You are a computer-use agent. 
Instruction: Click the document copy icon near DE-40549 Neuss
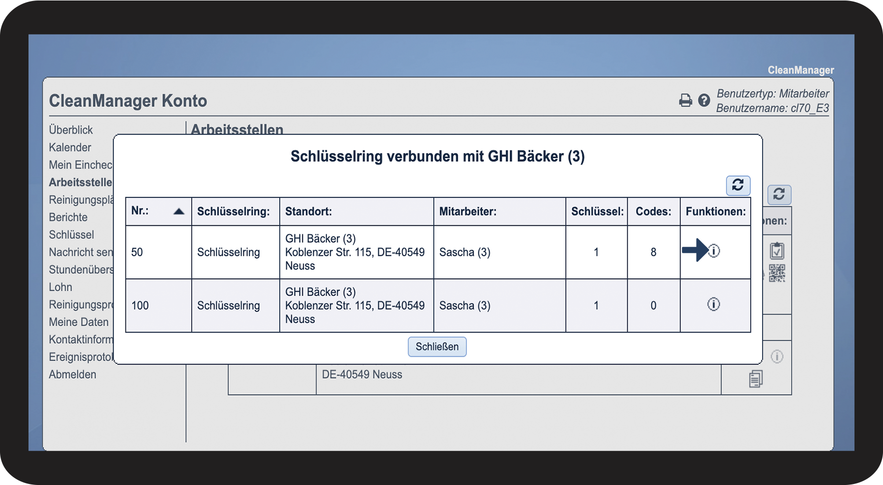[x=756, y=379]
